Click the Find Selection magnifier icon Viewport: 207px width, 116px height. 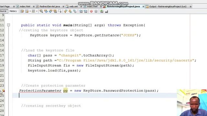(x=41, y=11)
